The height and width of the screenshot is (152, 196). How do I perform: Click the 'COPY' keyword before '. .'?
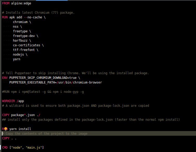6,138
